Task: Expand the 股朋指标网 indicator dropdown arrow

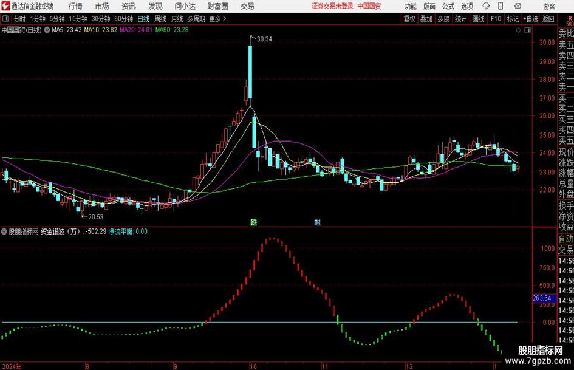Action: [x=4, y=231]
